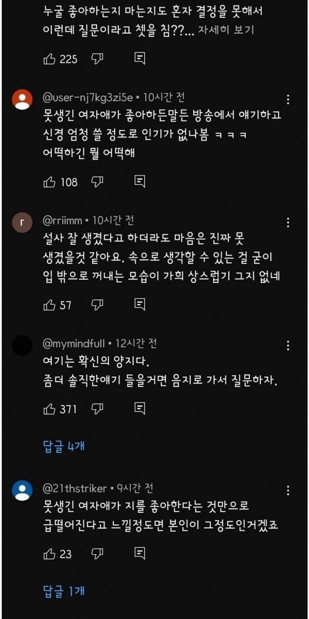
Task: Open @rriimm profile avatar
Action: [22, 223]
